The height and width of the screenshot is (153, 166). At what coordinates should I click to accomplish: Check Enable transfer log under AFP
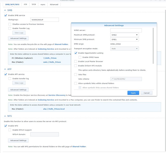(x=10, y=79)
